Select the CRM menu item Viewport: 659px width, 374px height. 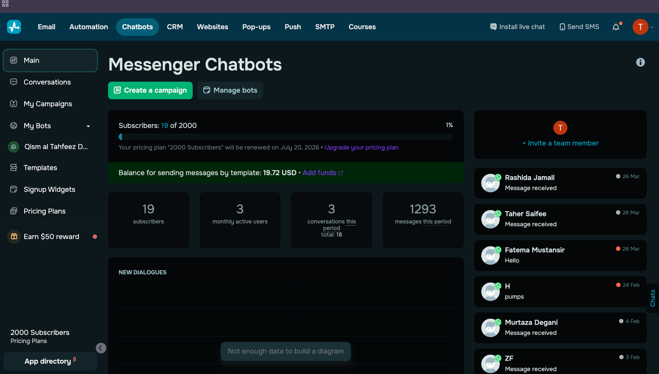175,27
